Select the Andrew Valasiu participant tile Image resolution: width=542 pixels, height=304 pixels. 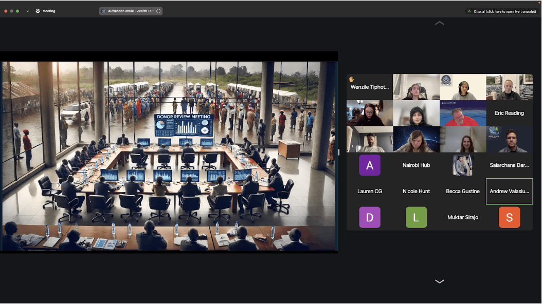coord(509,191)
